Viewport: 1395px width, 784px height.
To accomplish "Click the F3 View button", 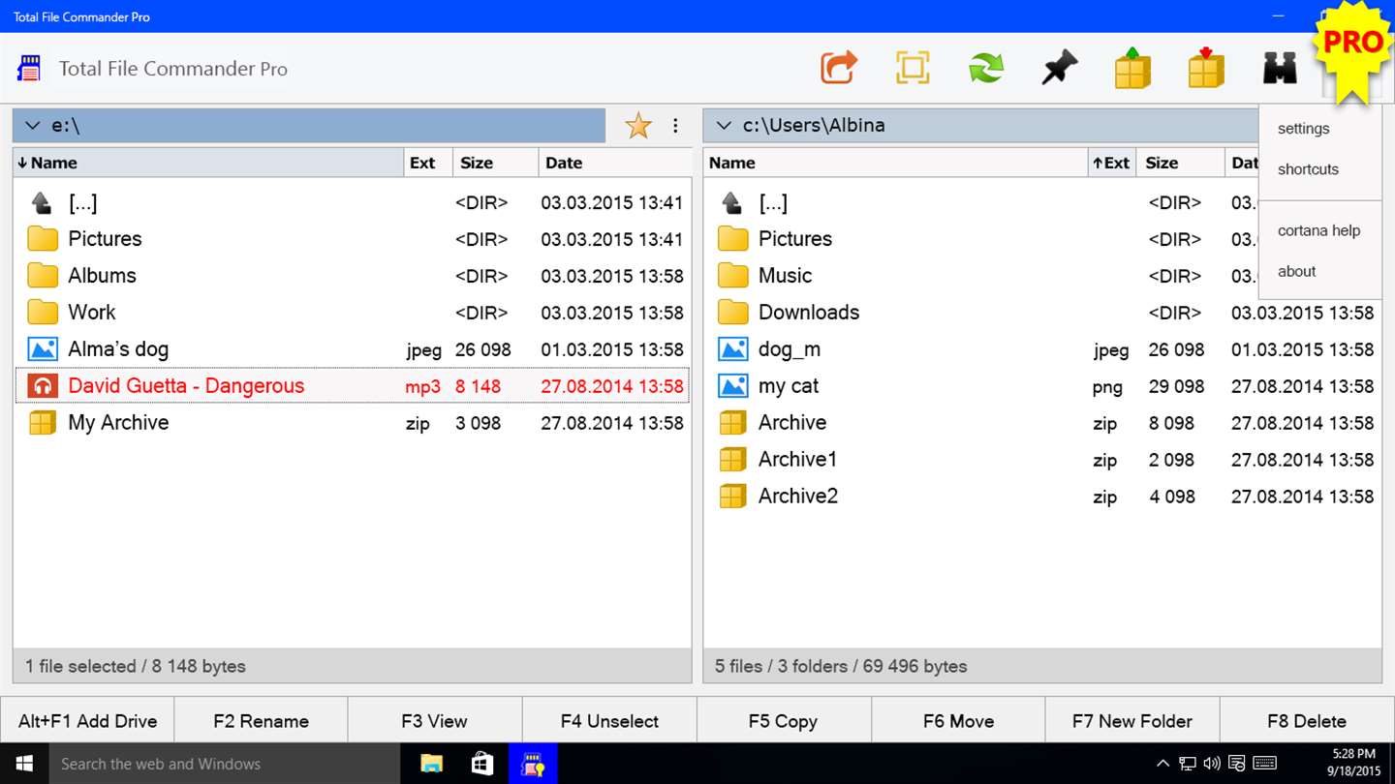I will tap(435, 721).
